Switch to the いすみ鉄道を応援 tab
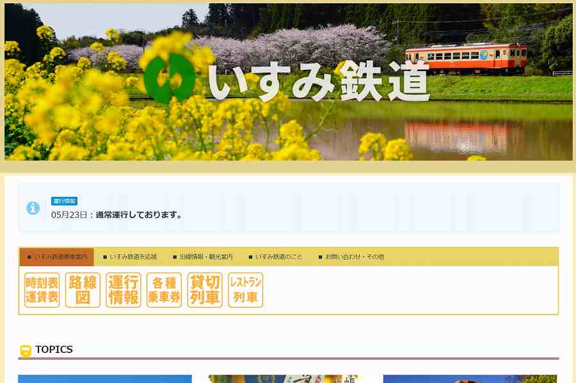Viewport: 576px width, 383px height. coord(130,257)
